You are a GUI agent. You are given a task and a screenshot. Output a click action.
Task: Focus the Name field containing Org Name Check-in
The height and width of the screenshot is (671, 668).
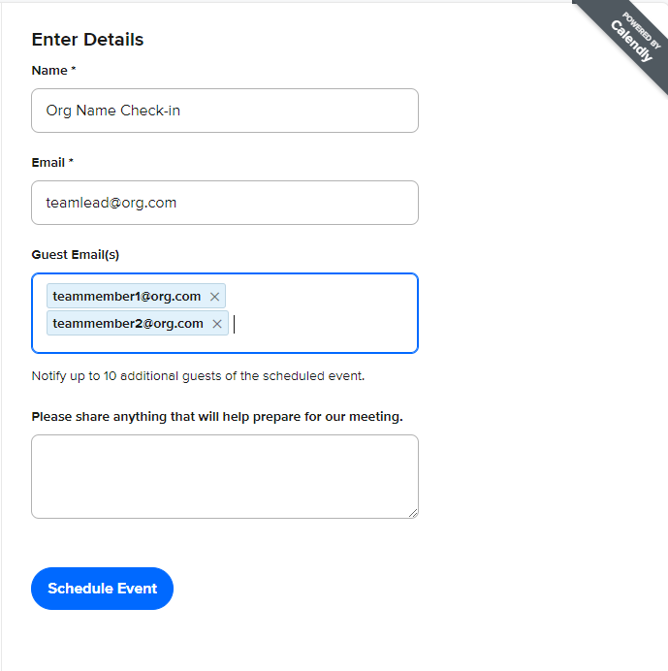click(225, 111)
